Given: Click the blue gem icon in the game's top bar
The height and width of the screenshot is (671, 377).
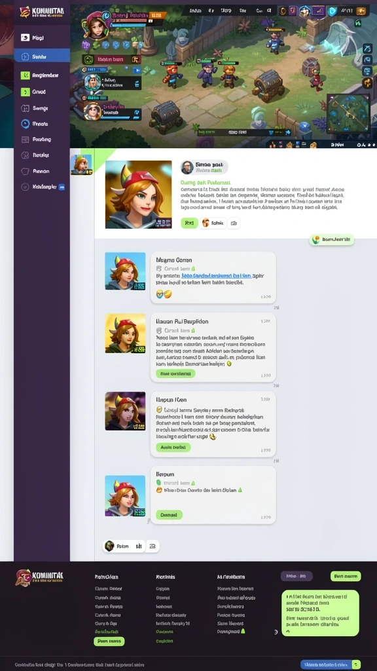Looking at the screenshot, I should click(x=332, y=10).
